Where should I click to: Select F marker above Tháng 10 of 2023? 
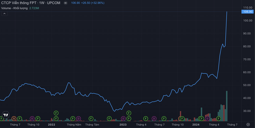182,119
